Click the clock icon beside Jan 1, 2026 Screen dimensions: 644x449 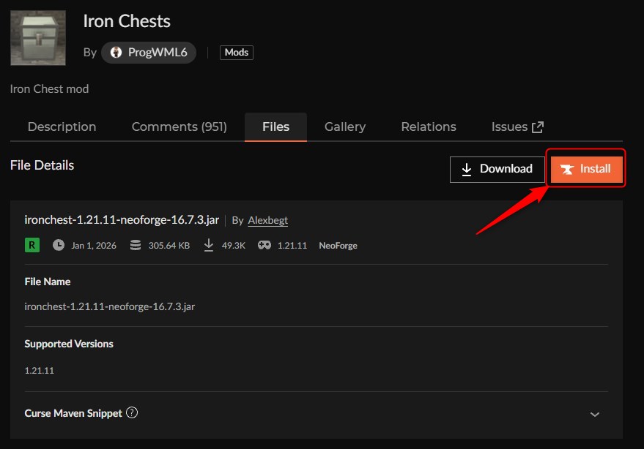point(58,245)
